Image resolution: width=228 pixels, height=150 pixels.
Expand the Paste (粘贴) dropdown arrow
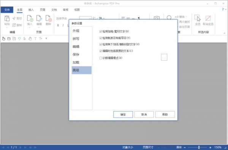pos(7,27)
